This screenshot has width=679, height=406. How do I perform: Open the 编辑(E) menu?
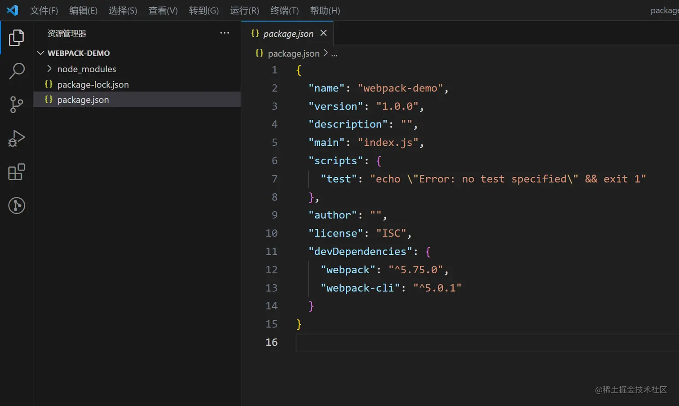click(x=83, y=10)
